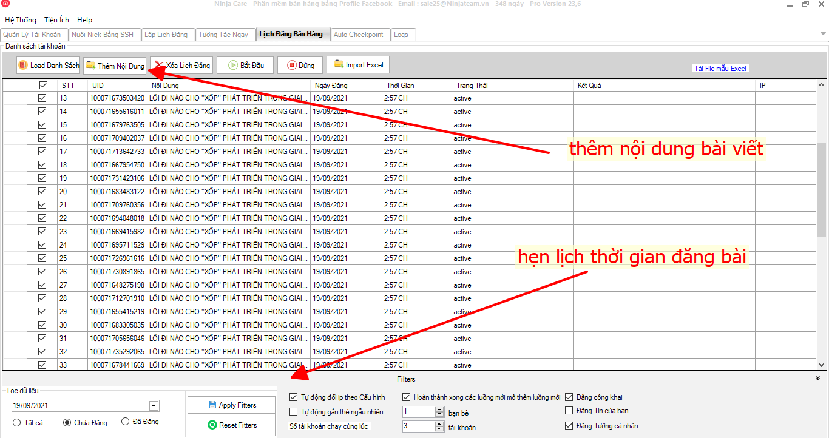Decrease the bạn bè spinner value

(x=439, y=414)
